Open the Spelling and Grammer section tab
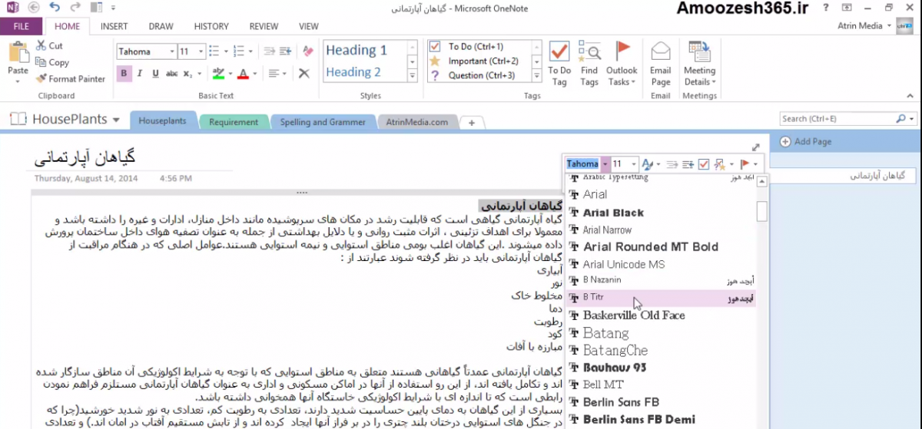 pyautogui.click(x=322, y=122)
